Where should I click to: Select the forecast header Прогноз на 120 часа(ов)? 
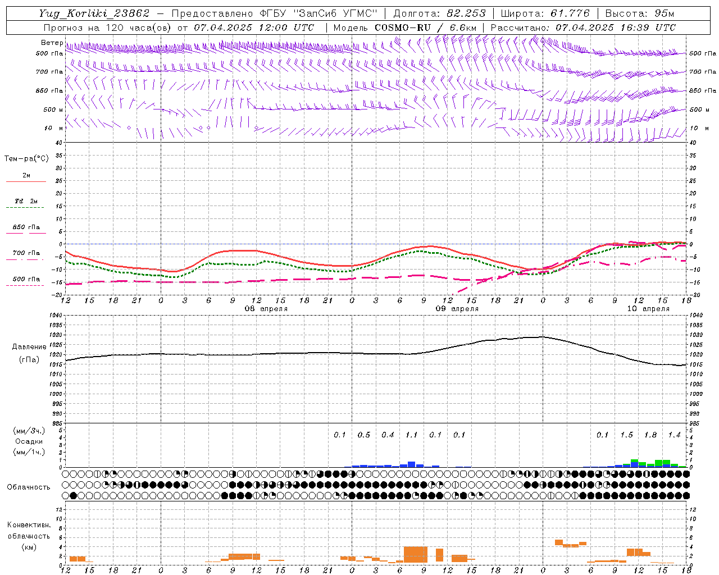pyautogui.click(x=108, y=28)
